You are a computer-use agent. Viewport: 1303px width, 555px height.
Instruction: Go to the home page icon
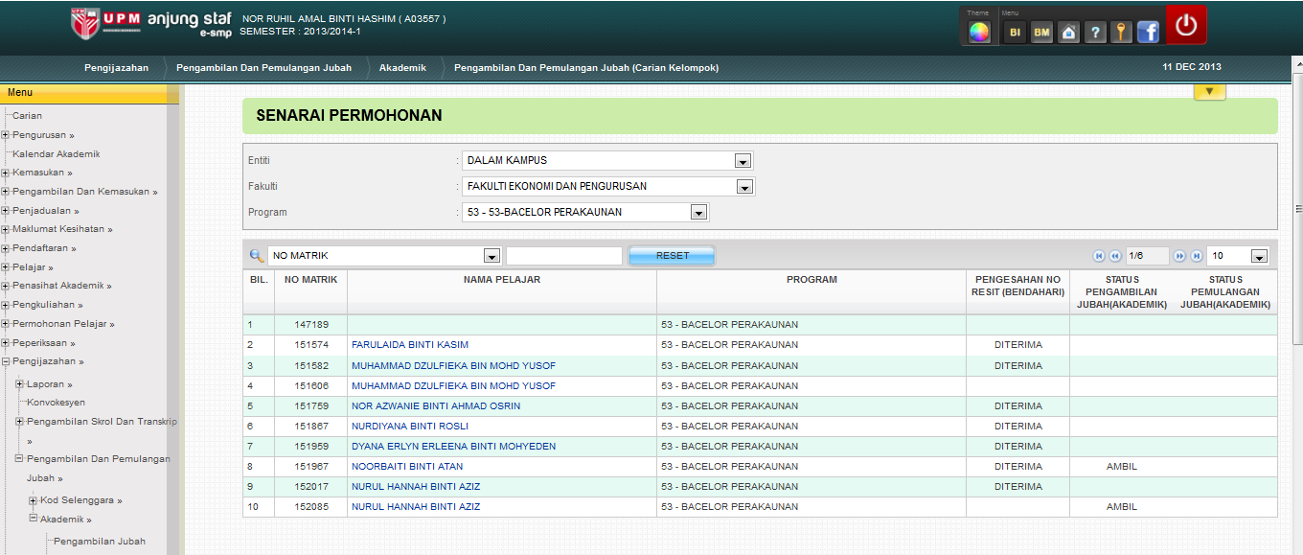point(1068,33)
